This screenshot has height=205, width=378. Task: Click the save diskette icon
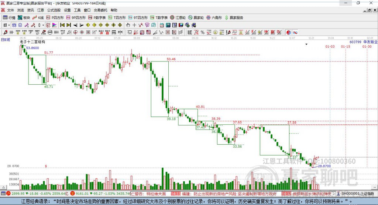pos(181,25)
